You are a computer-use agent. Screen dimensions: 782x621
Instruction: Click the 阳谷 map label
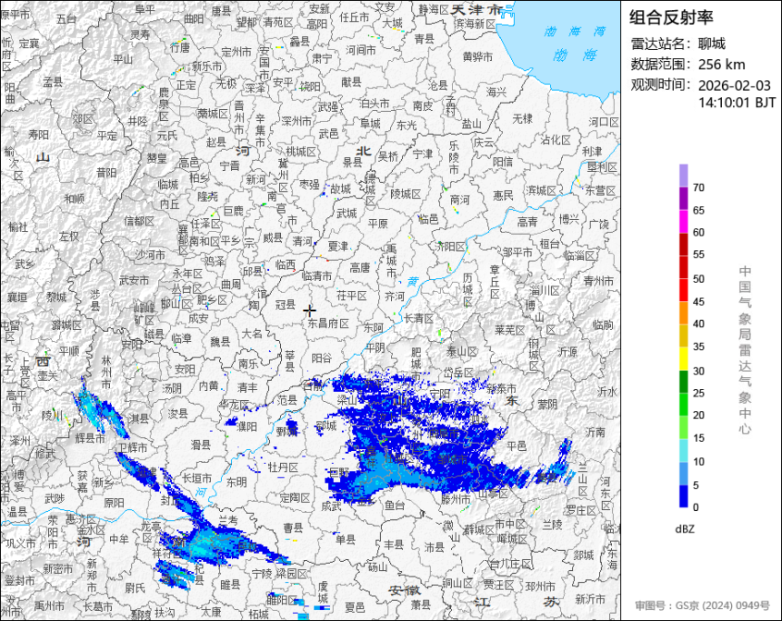point(321,357)
